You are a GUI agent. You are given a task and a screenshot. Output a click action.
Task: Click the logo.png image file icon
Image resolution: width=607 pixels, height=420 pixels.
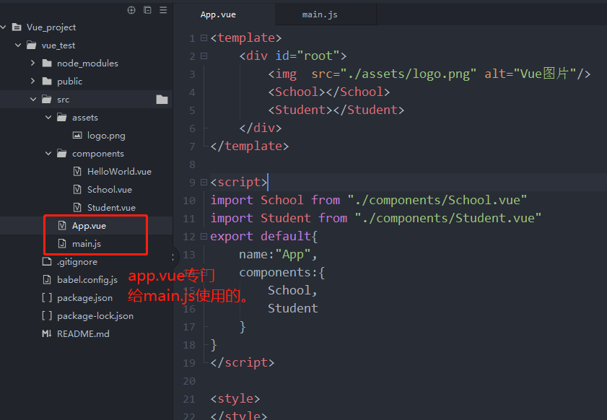point(77,136)
